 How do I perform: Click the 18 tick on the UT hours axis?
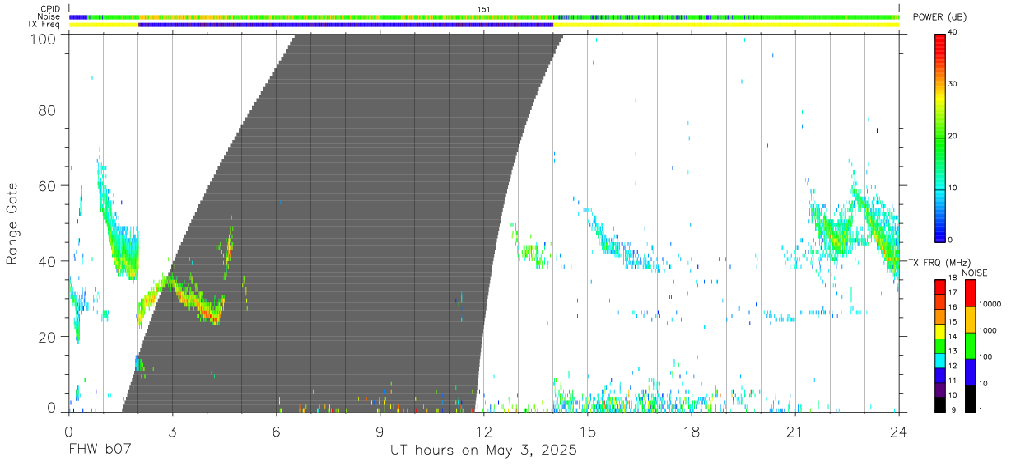pos(691,431)
